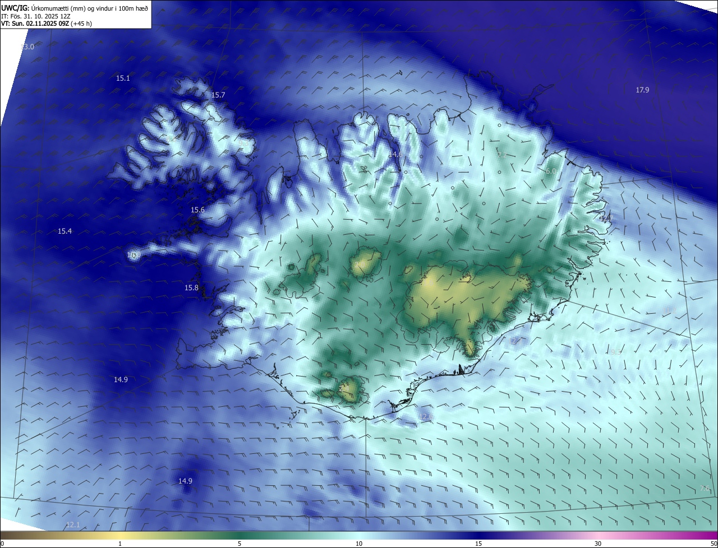Click the 12.1 value label
The height and width of the screenshot is (548, 718).
73,525
